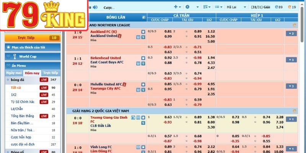Bet on Birkenhead United 1X2 odds 1.94
The image size is (306, 153).
[212, 58]
